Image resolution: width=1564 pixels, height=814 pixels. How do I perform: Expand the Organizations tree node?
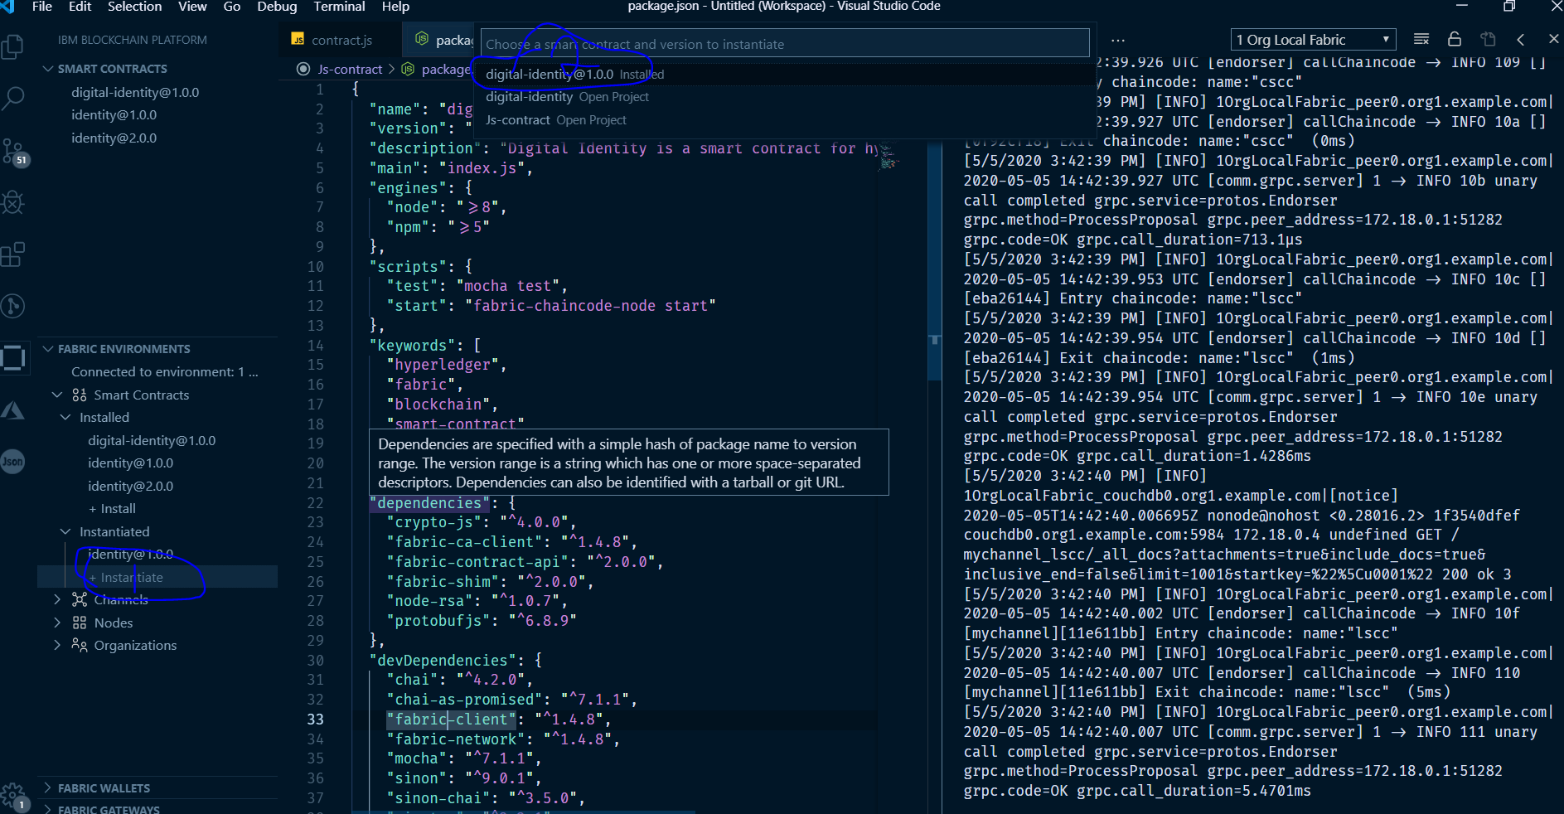click(57, 645)
